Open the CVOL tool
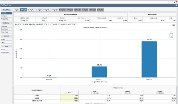Viewport: 178px width, 104px height. pyautogui.click(x=7, y=49)
